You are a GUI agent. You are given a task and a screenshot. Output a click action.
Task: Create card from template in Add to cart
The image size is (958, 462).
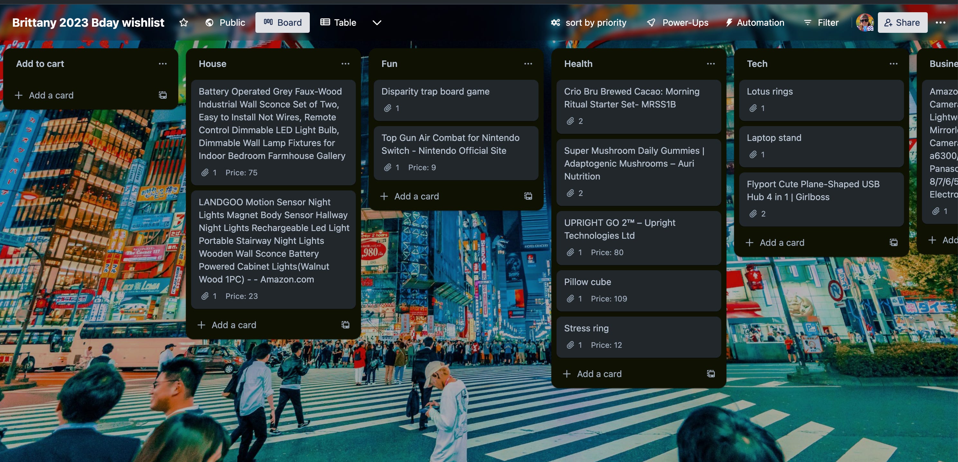coord(162,95)
